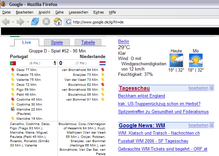Open the Berlin weather link
The width and height of the screenshot is (219, 156).
[123, 41]
